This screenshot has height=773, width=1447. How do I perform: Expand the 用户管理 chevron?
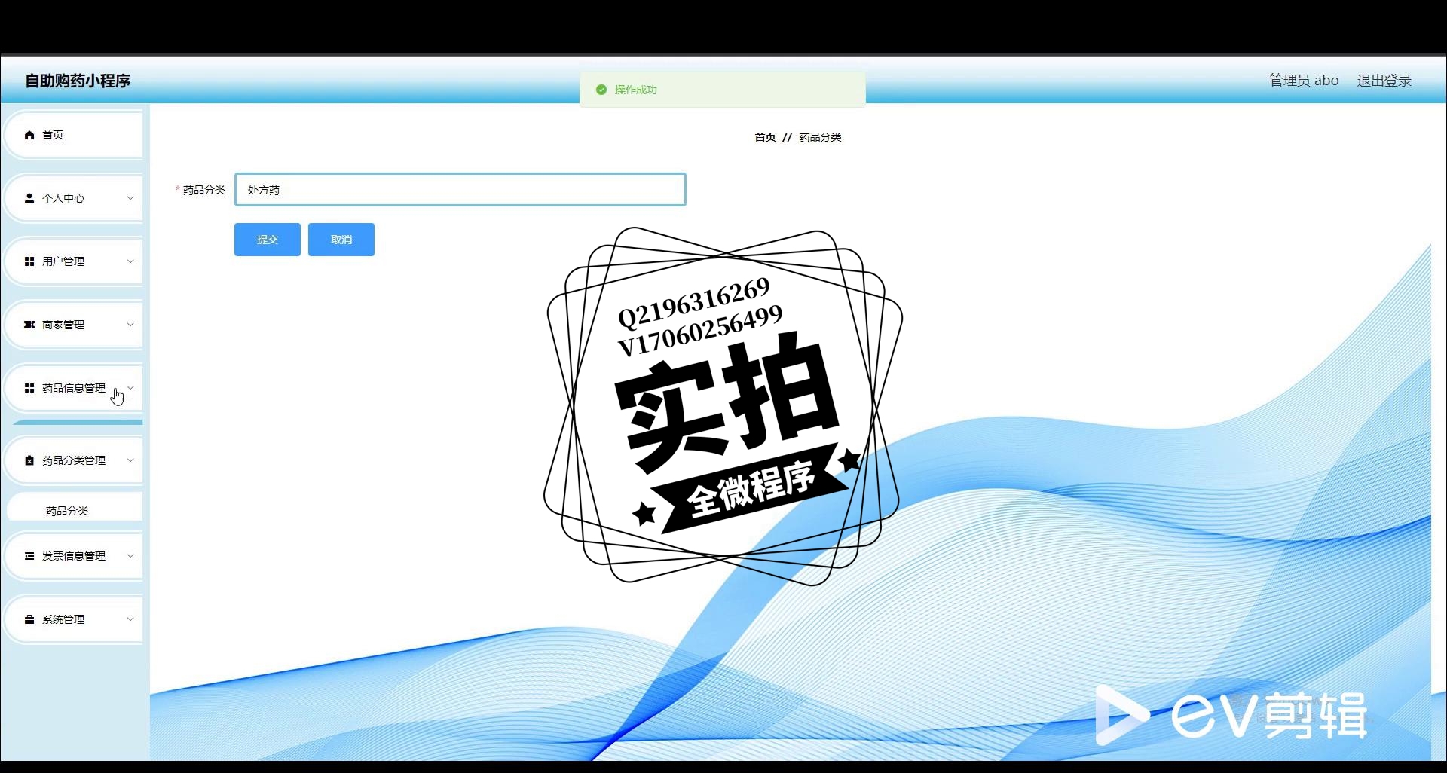click(130, 261)
